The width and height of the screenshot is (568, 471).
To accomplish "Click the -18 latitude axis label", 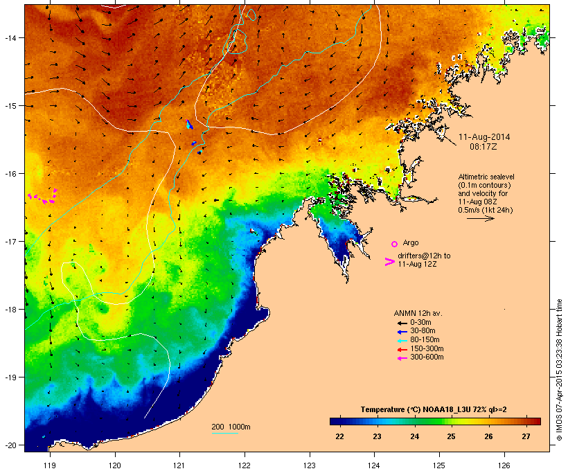I will (x=10, y=309).
